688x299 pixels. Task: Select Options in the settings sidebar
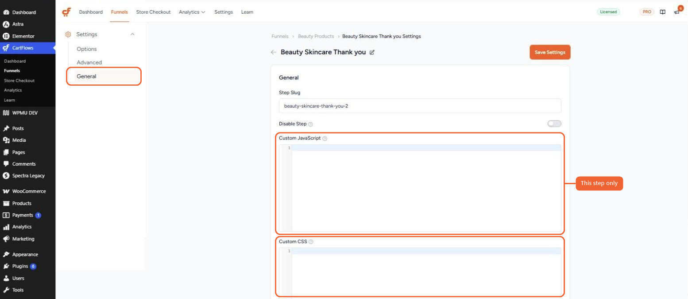coord(87,49)
